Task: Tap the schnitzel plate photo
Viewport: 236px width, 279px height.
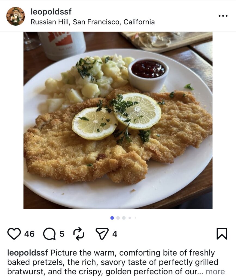Action: tap(118, 120)
